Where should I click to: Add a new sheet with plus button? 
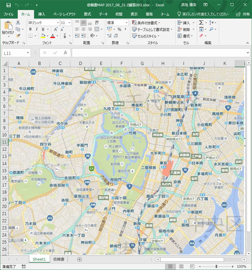tap(79, 259)
